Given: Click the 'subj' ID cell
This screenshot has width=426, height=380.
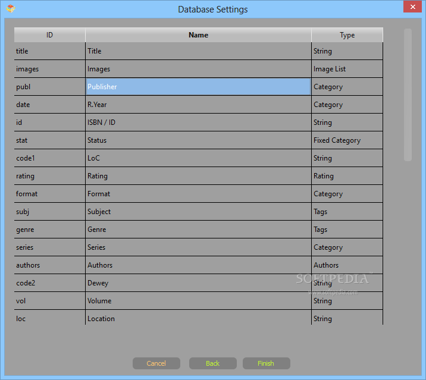Looking at the screenshot, I should point(50,212).
